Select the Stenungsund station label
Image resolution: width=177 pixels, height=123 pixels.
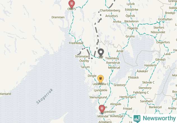pyautogui.click(x=98, y=97)
